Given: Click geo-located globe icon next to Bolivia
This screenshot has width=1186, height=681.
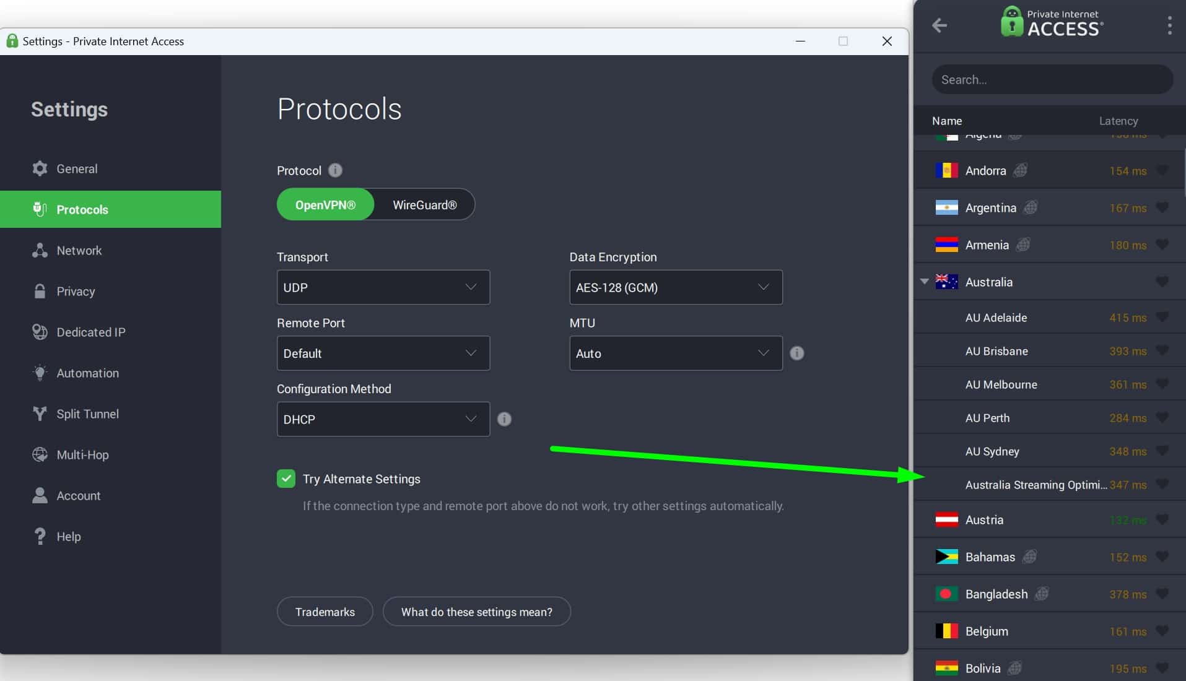Looking at the screenshot, I should click(1014, 668).
